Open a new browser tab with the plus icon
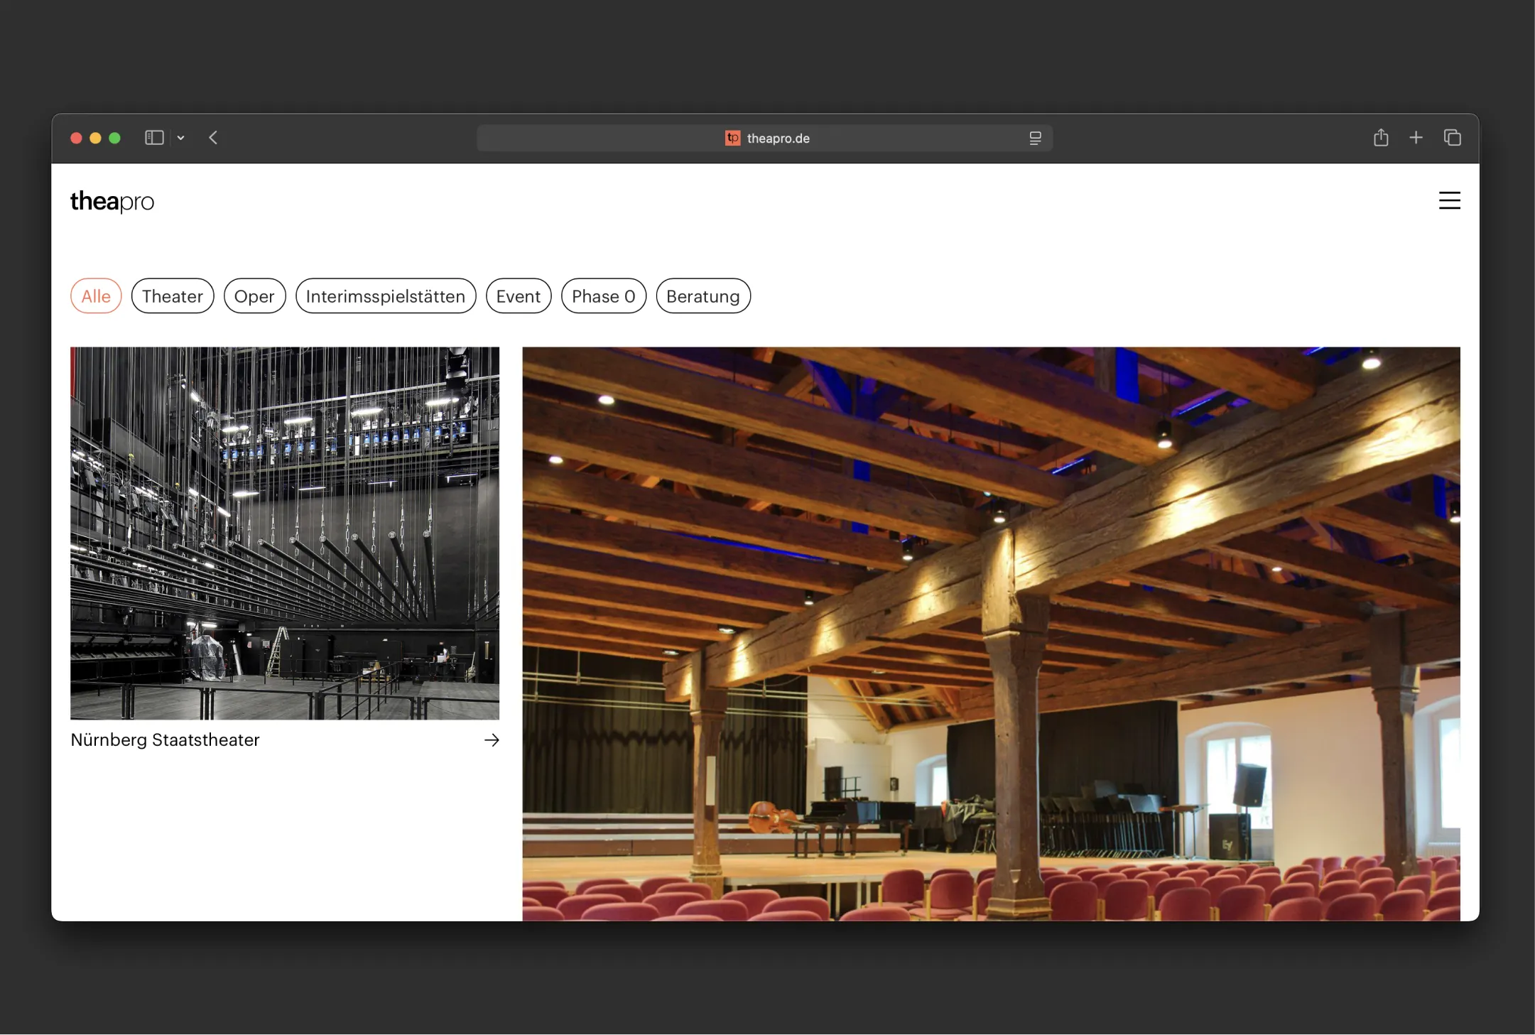This screenshot has width=1535, height=1035. click(x=1416, y=138)
